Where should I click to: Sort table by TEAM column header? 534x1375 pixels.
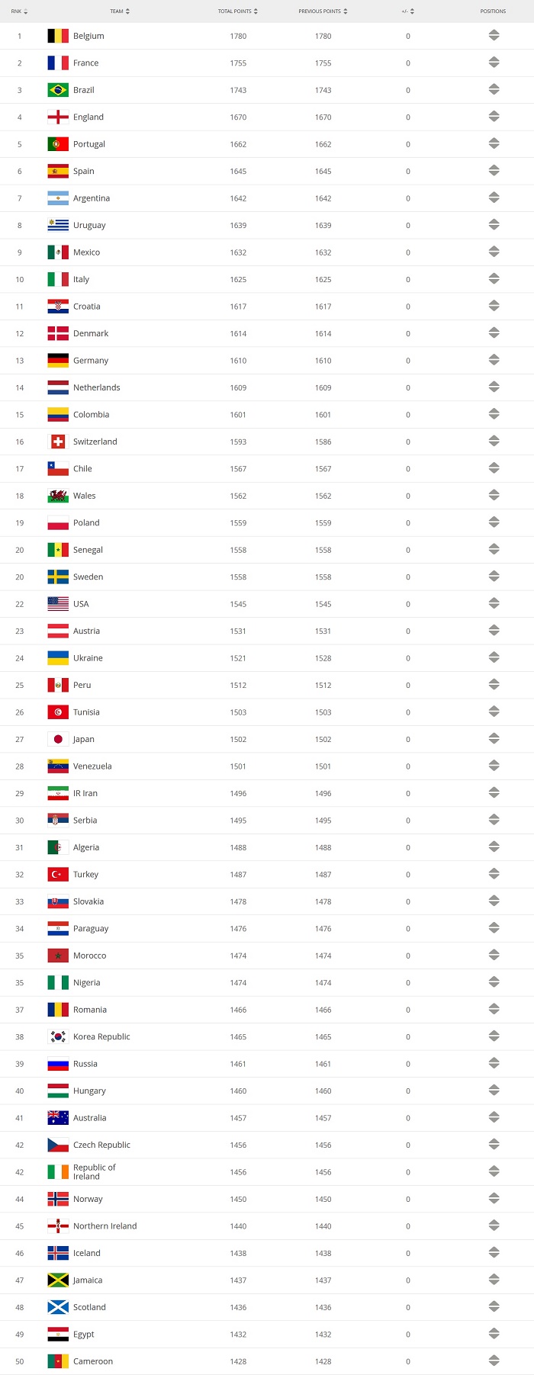[120, 11]
